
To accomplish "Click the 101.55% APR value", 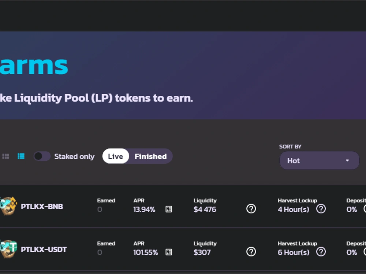I will (x=146, y=252).
